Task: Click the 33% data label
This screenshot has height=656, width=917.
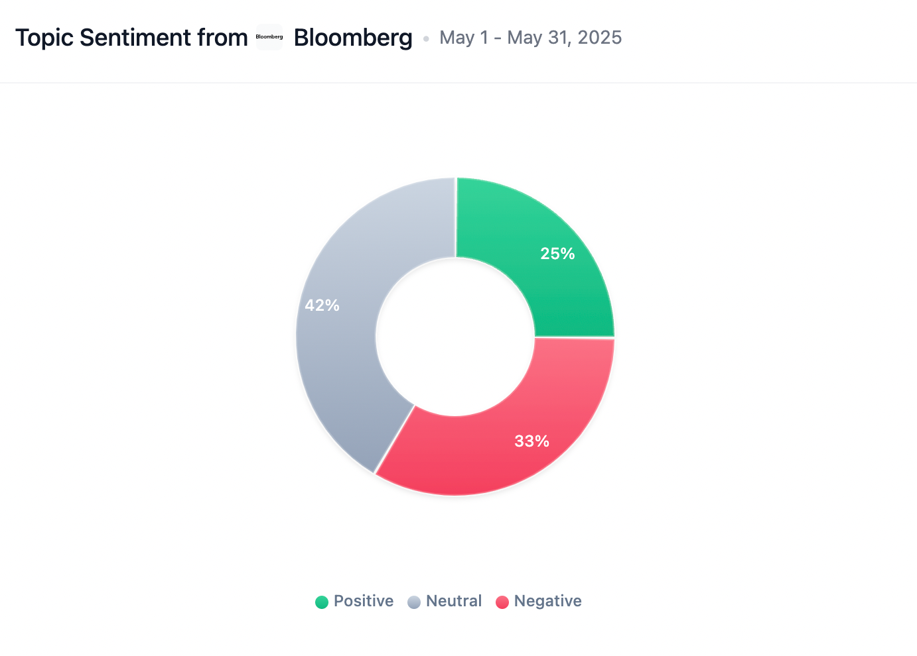Action: (532, 441)
